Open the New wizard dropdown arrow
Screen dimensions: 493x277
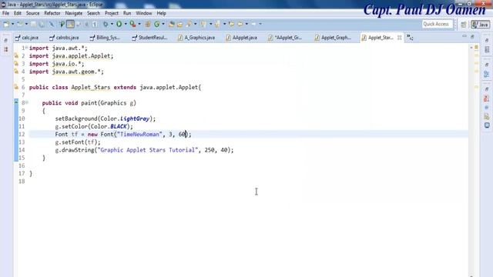pos(12,24)
